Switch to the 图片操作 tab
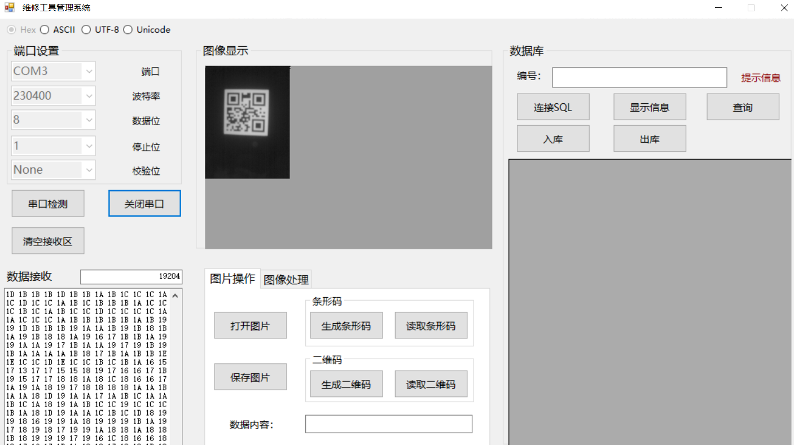 pyautogui.click(x=233, y=279)
